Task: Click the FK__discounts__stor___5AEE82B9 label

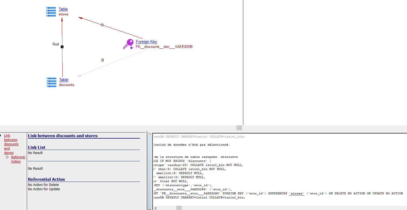Action: 164,47
